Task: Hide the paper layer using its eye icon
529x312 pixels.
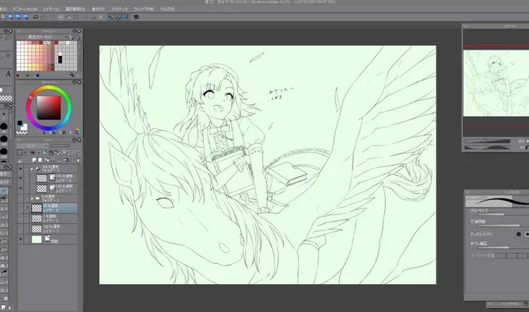Action: click(20, 239)
